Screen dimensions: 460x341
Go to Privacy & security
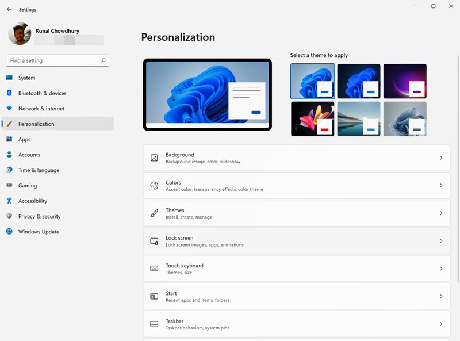click(x=58, y=216)
